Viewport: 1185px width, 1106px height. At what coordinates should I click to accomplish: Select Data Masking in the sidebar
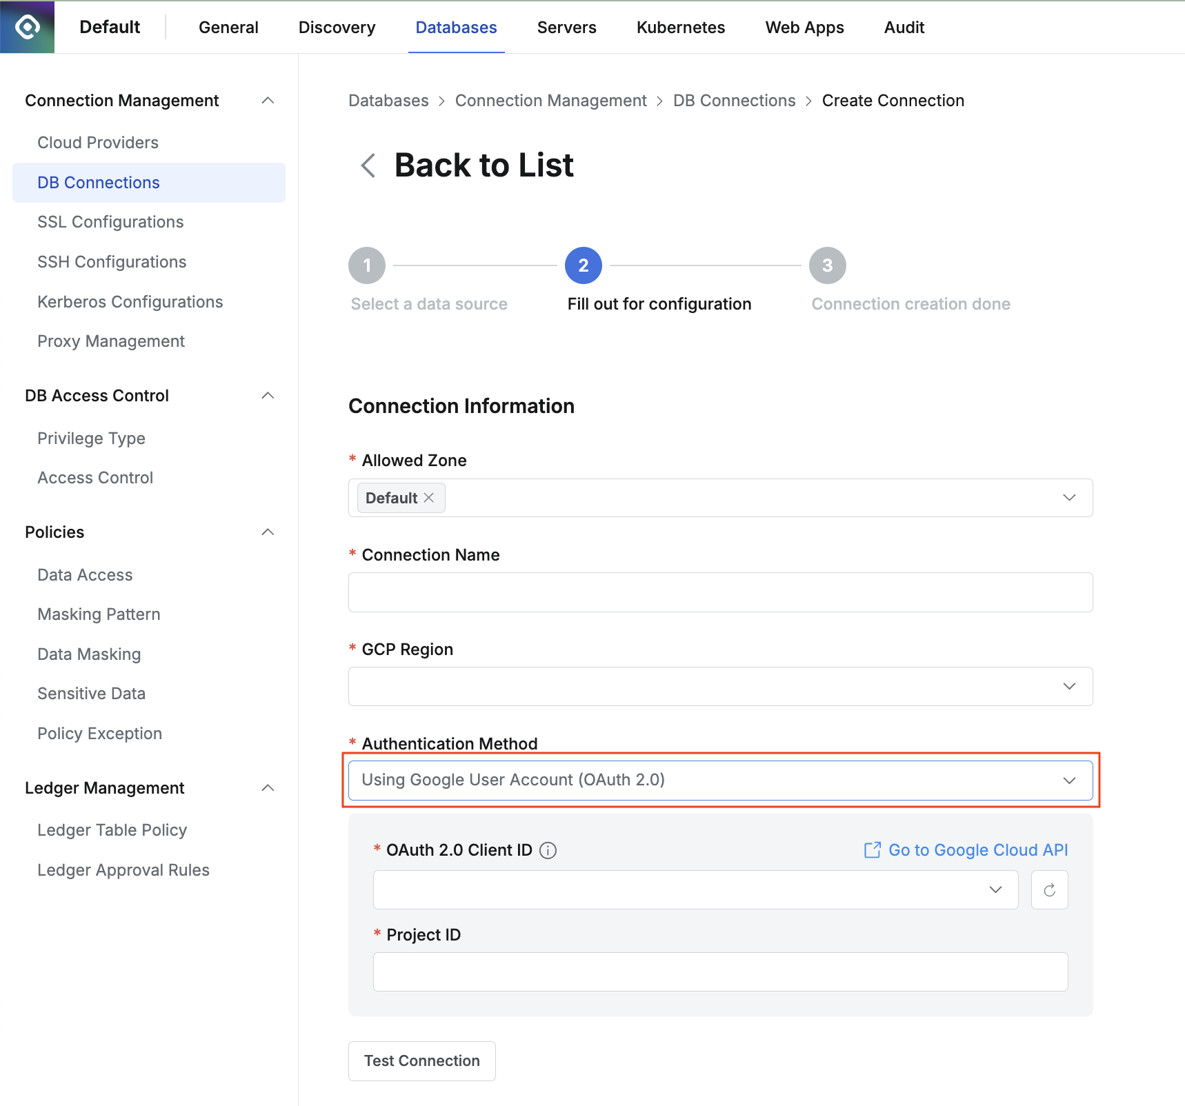(88, 654)
